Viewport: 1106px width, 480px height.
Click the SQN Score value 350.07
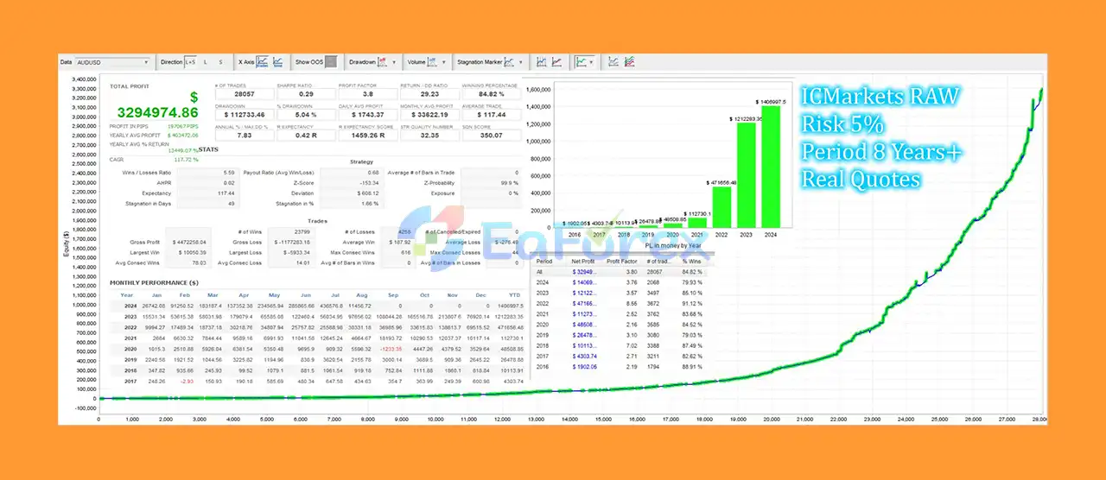[491, 135]
